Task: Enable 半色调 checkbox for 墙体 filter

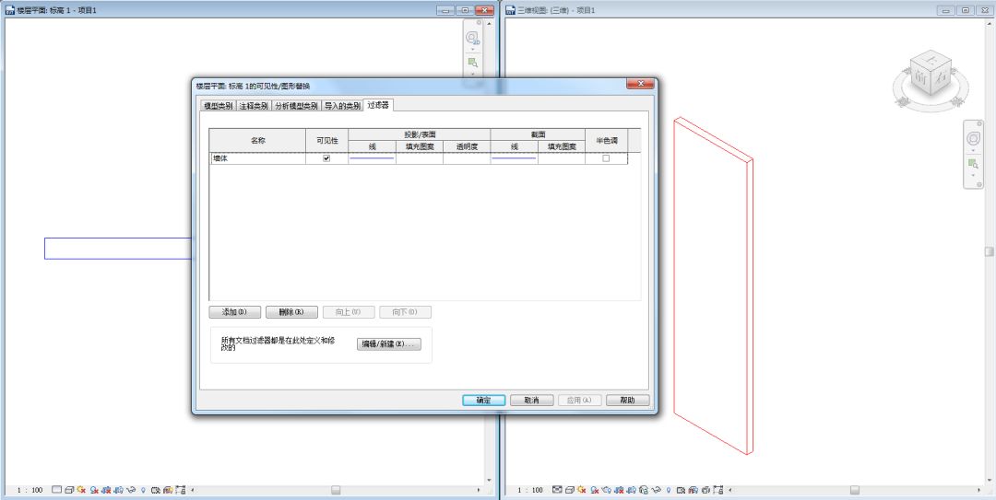Action: (606, 158)
